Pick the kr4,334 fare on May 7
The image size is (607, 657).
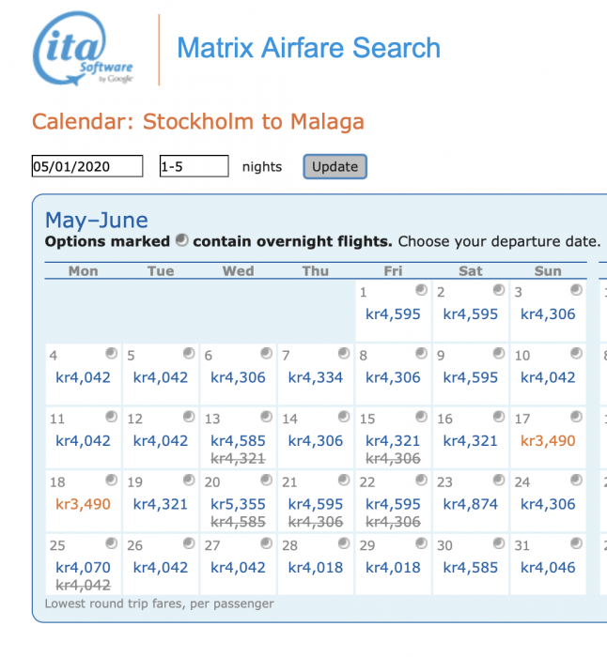316,377
